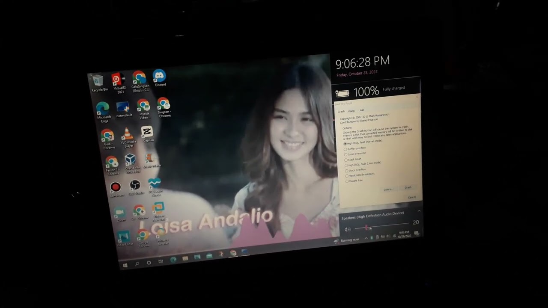Expand audio device list chevron in volume flyout
The height and width of the screenshot is (308, 548).
[419, 211]
